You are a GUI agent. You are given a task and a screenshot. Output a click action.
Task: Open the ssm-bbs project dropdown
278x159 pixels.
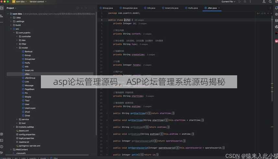tap(20, 2)
